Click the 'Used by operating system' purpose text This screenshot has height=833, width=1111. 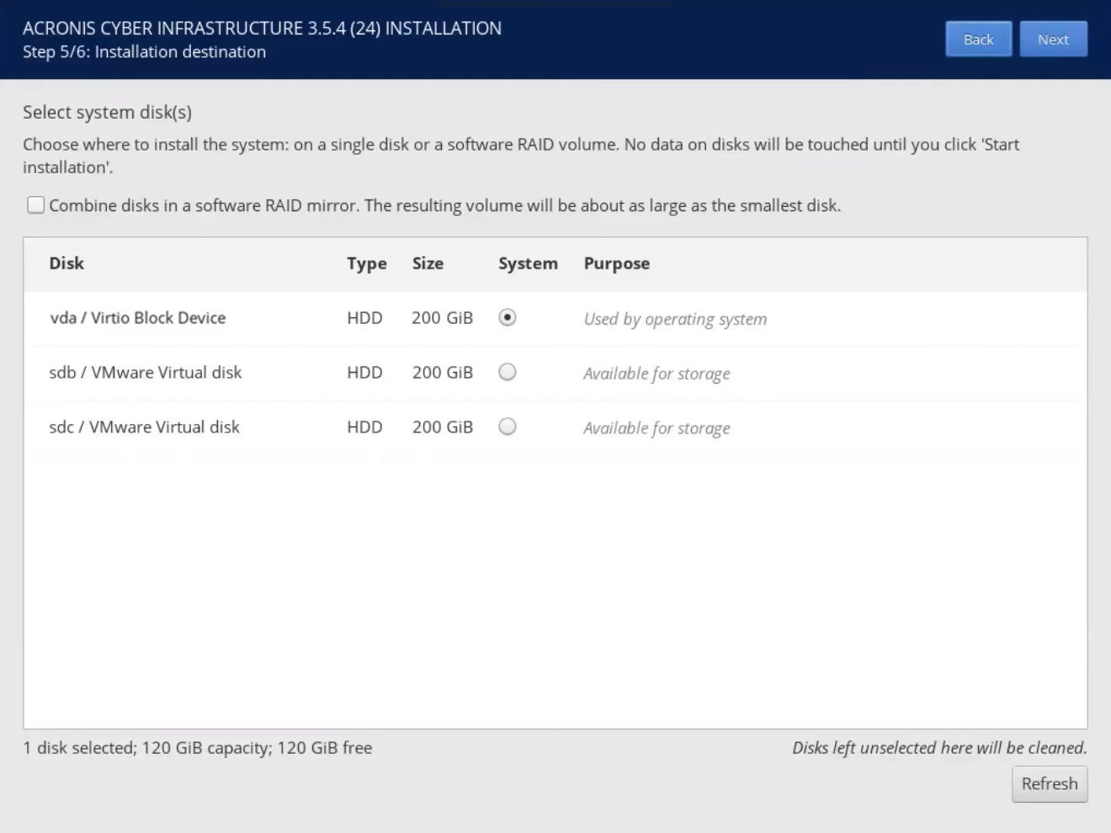pos(675,319)
